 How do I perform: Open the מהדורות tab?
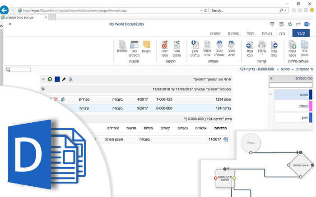tap(220, 128)
